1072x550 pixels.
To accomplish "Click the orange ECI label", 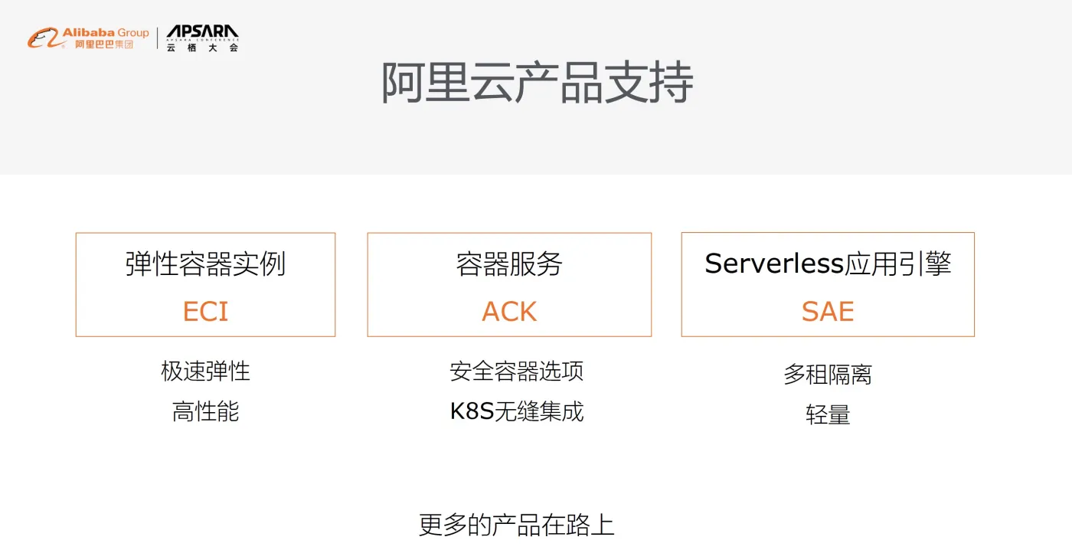I will click(205, 312).
